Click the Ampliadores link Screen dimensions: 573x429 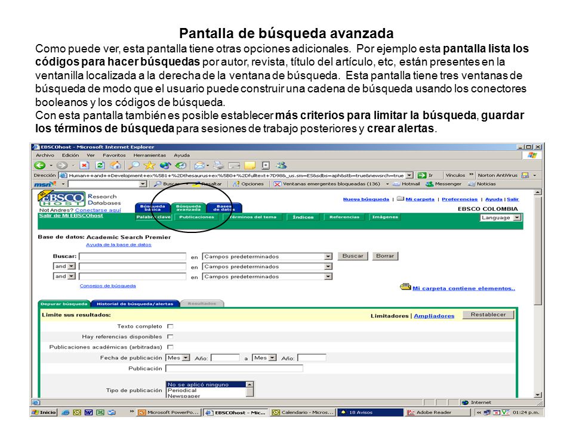[434, 316]
